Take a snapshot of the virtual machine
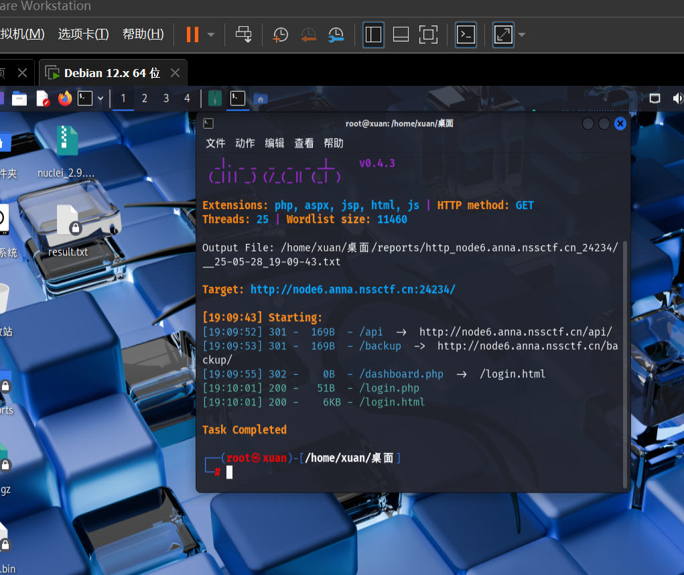This screenshot has height=575, width=684. 281,35
